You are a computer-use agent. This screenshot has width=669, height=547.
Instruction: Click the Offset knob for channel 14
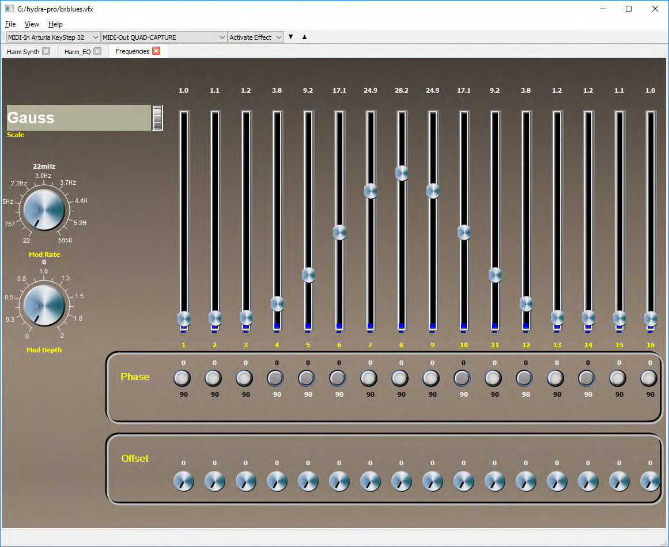tap(588, 481)
